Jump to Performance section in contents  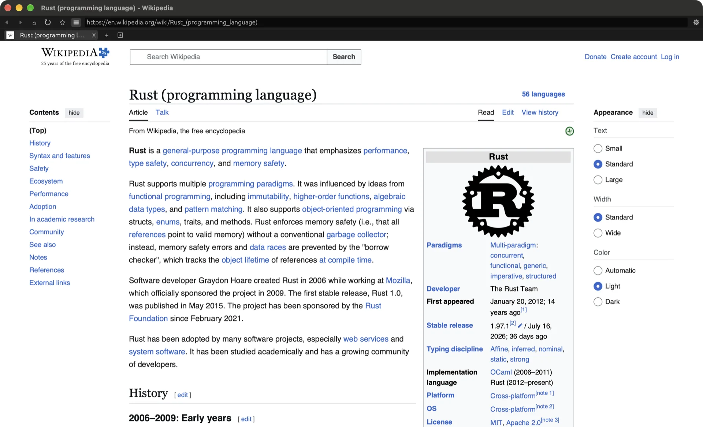49,194
